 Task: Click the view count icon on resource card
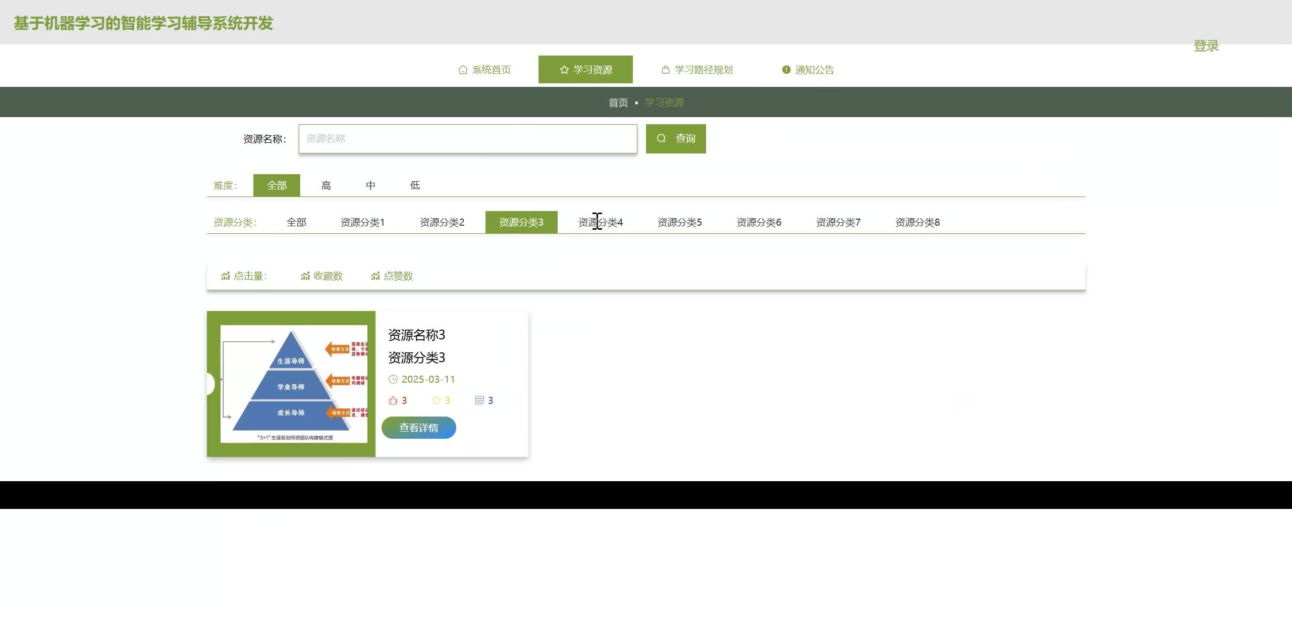coord(479,400)
